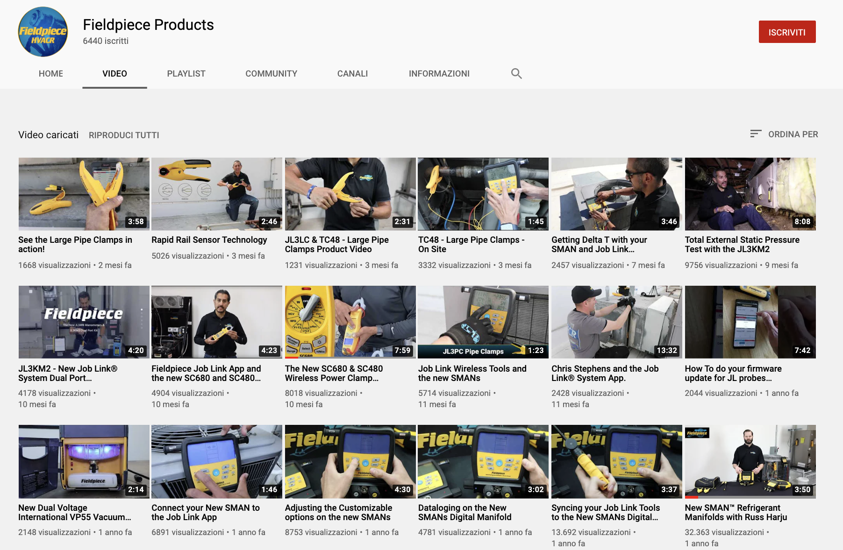Open JL3KM2 New Job Link thumbnail
The height and width of the screenshot is (550, 843).
point(84,322)
